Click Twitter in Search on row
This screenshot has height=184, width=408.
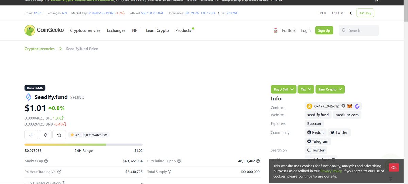point(316,150)
